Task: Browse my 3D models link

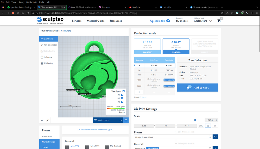Action: click(182, 20)
